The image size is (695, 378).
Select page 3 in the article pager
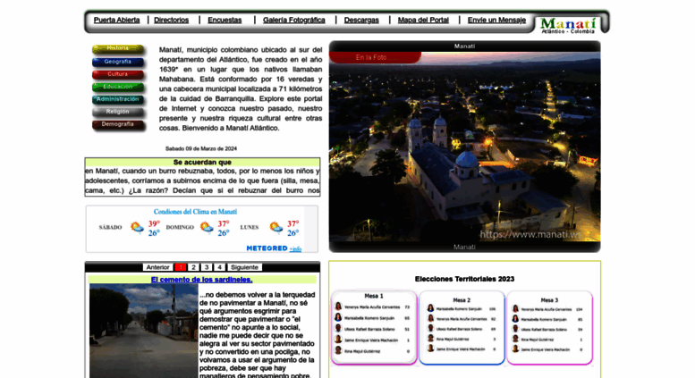coord(207,267)
